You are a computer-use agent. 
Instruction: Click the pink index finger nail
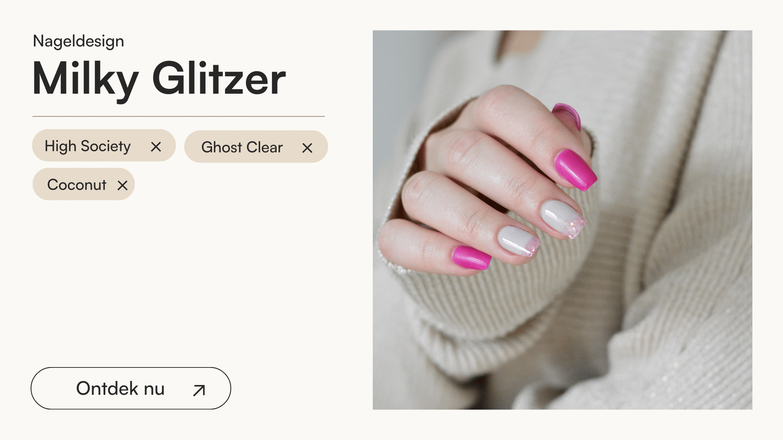[575, 169]
